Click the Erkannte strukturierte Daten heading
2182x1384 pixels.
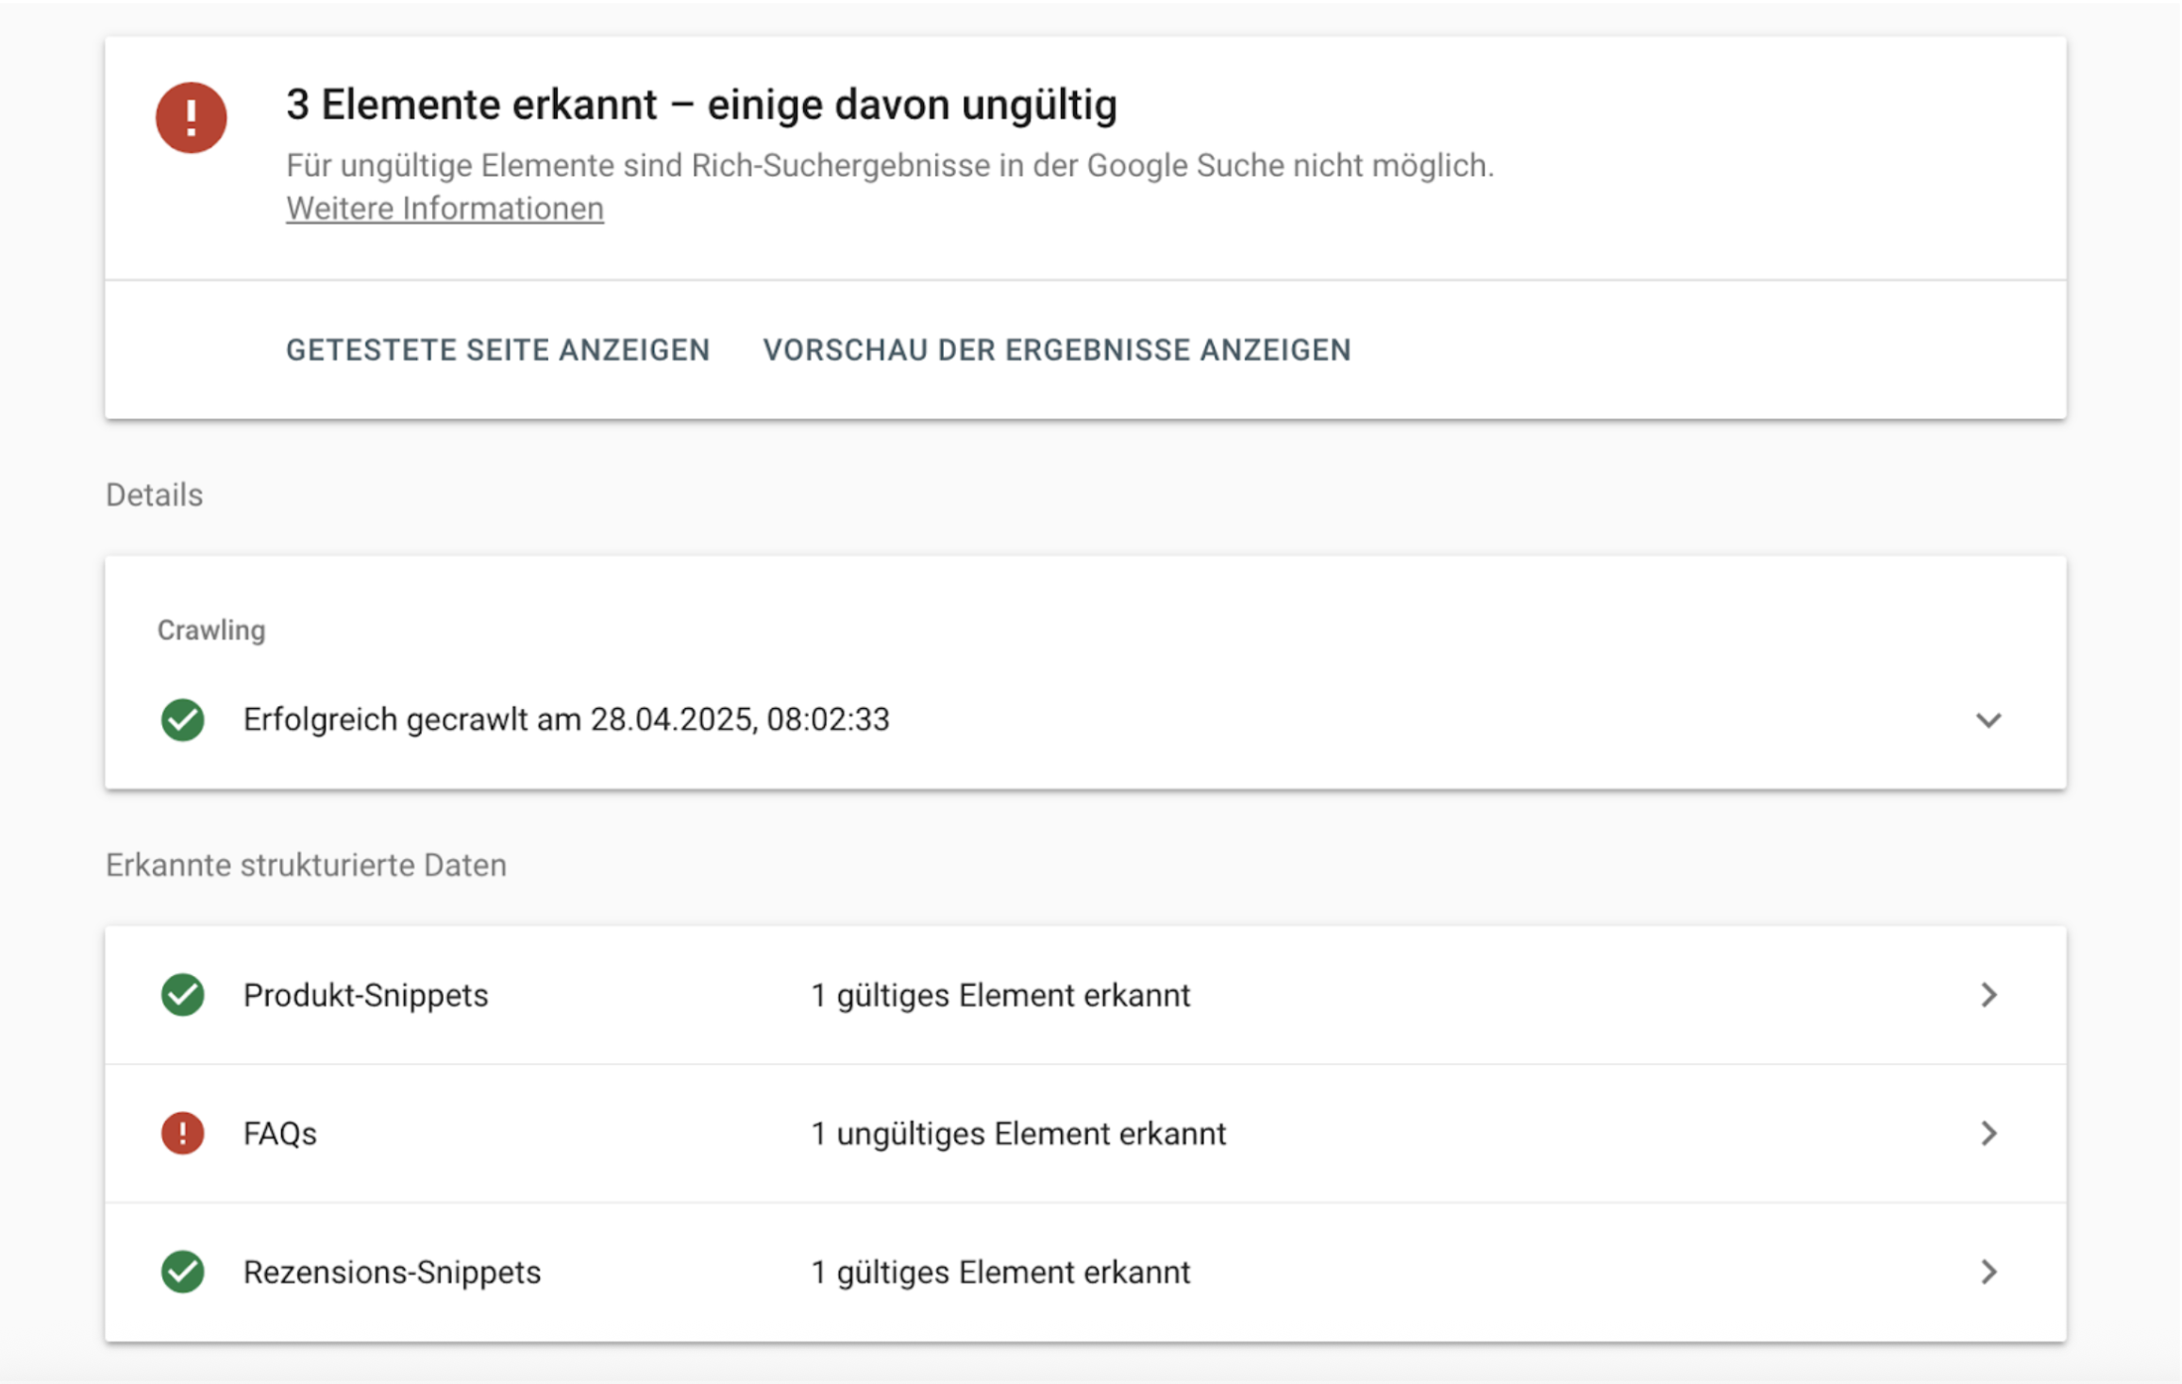coord(306,865)
